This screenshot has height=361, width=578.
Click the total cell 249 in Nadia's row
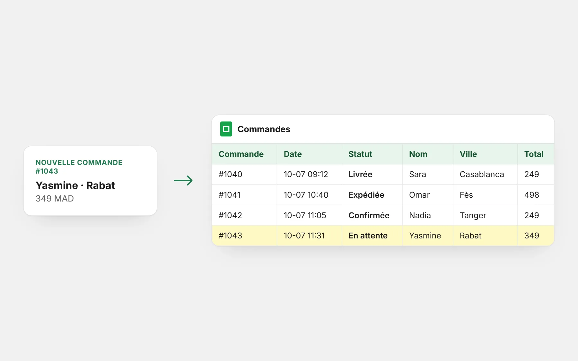point(536,215)
